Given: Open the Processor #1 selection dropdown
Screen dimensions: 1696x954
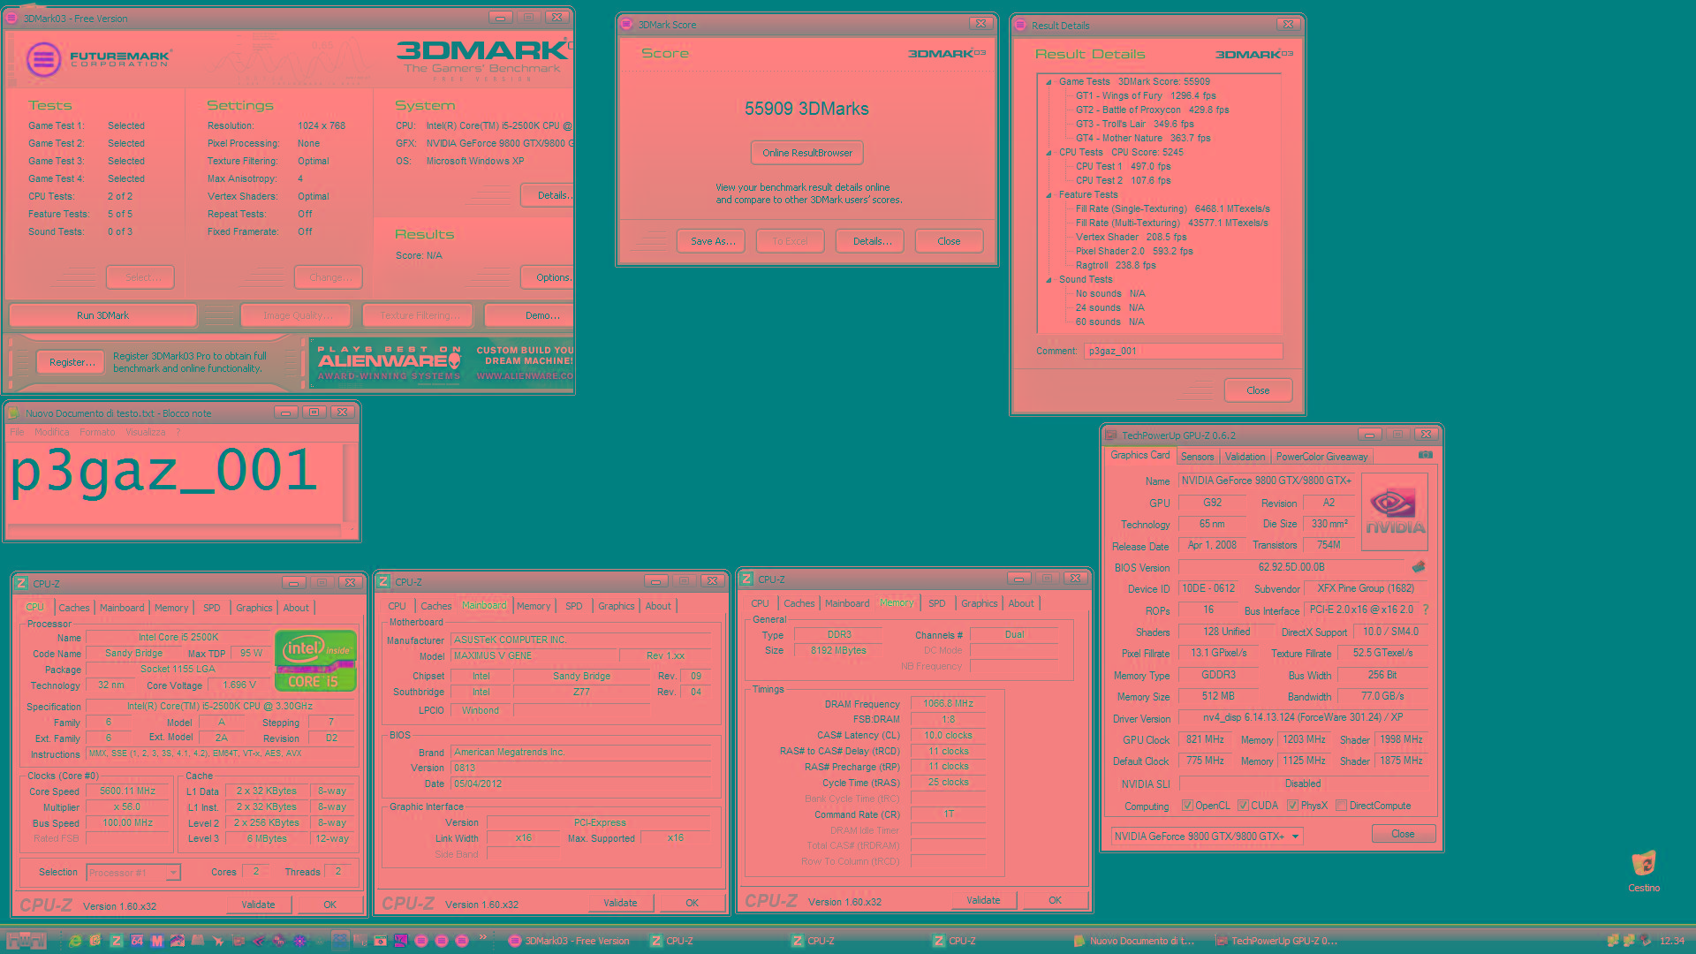Looking at the screenshot, I should tap(133, 872).
